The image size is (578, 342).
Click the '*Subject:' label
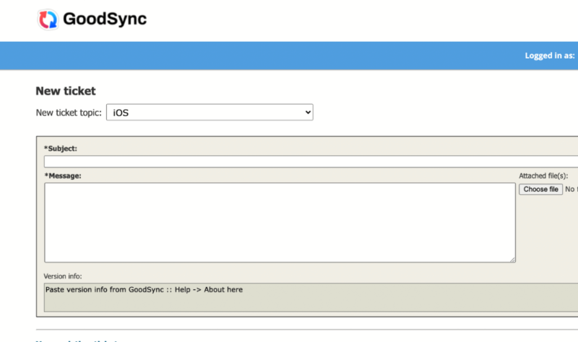pyautogui.click(x=61, y=149)
